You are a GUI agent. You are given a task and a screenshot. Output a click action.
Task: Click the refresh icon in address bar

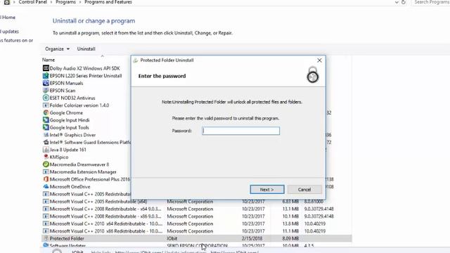403,2
